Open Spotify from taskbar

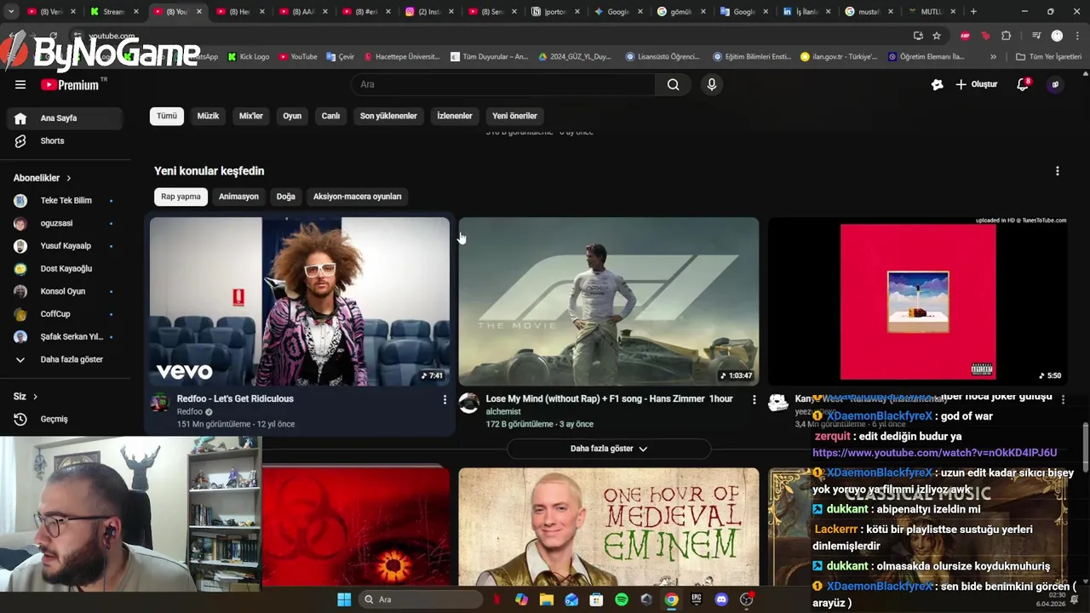(622, 599)
